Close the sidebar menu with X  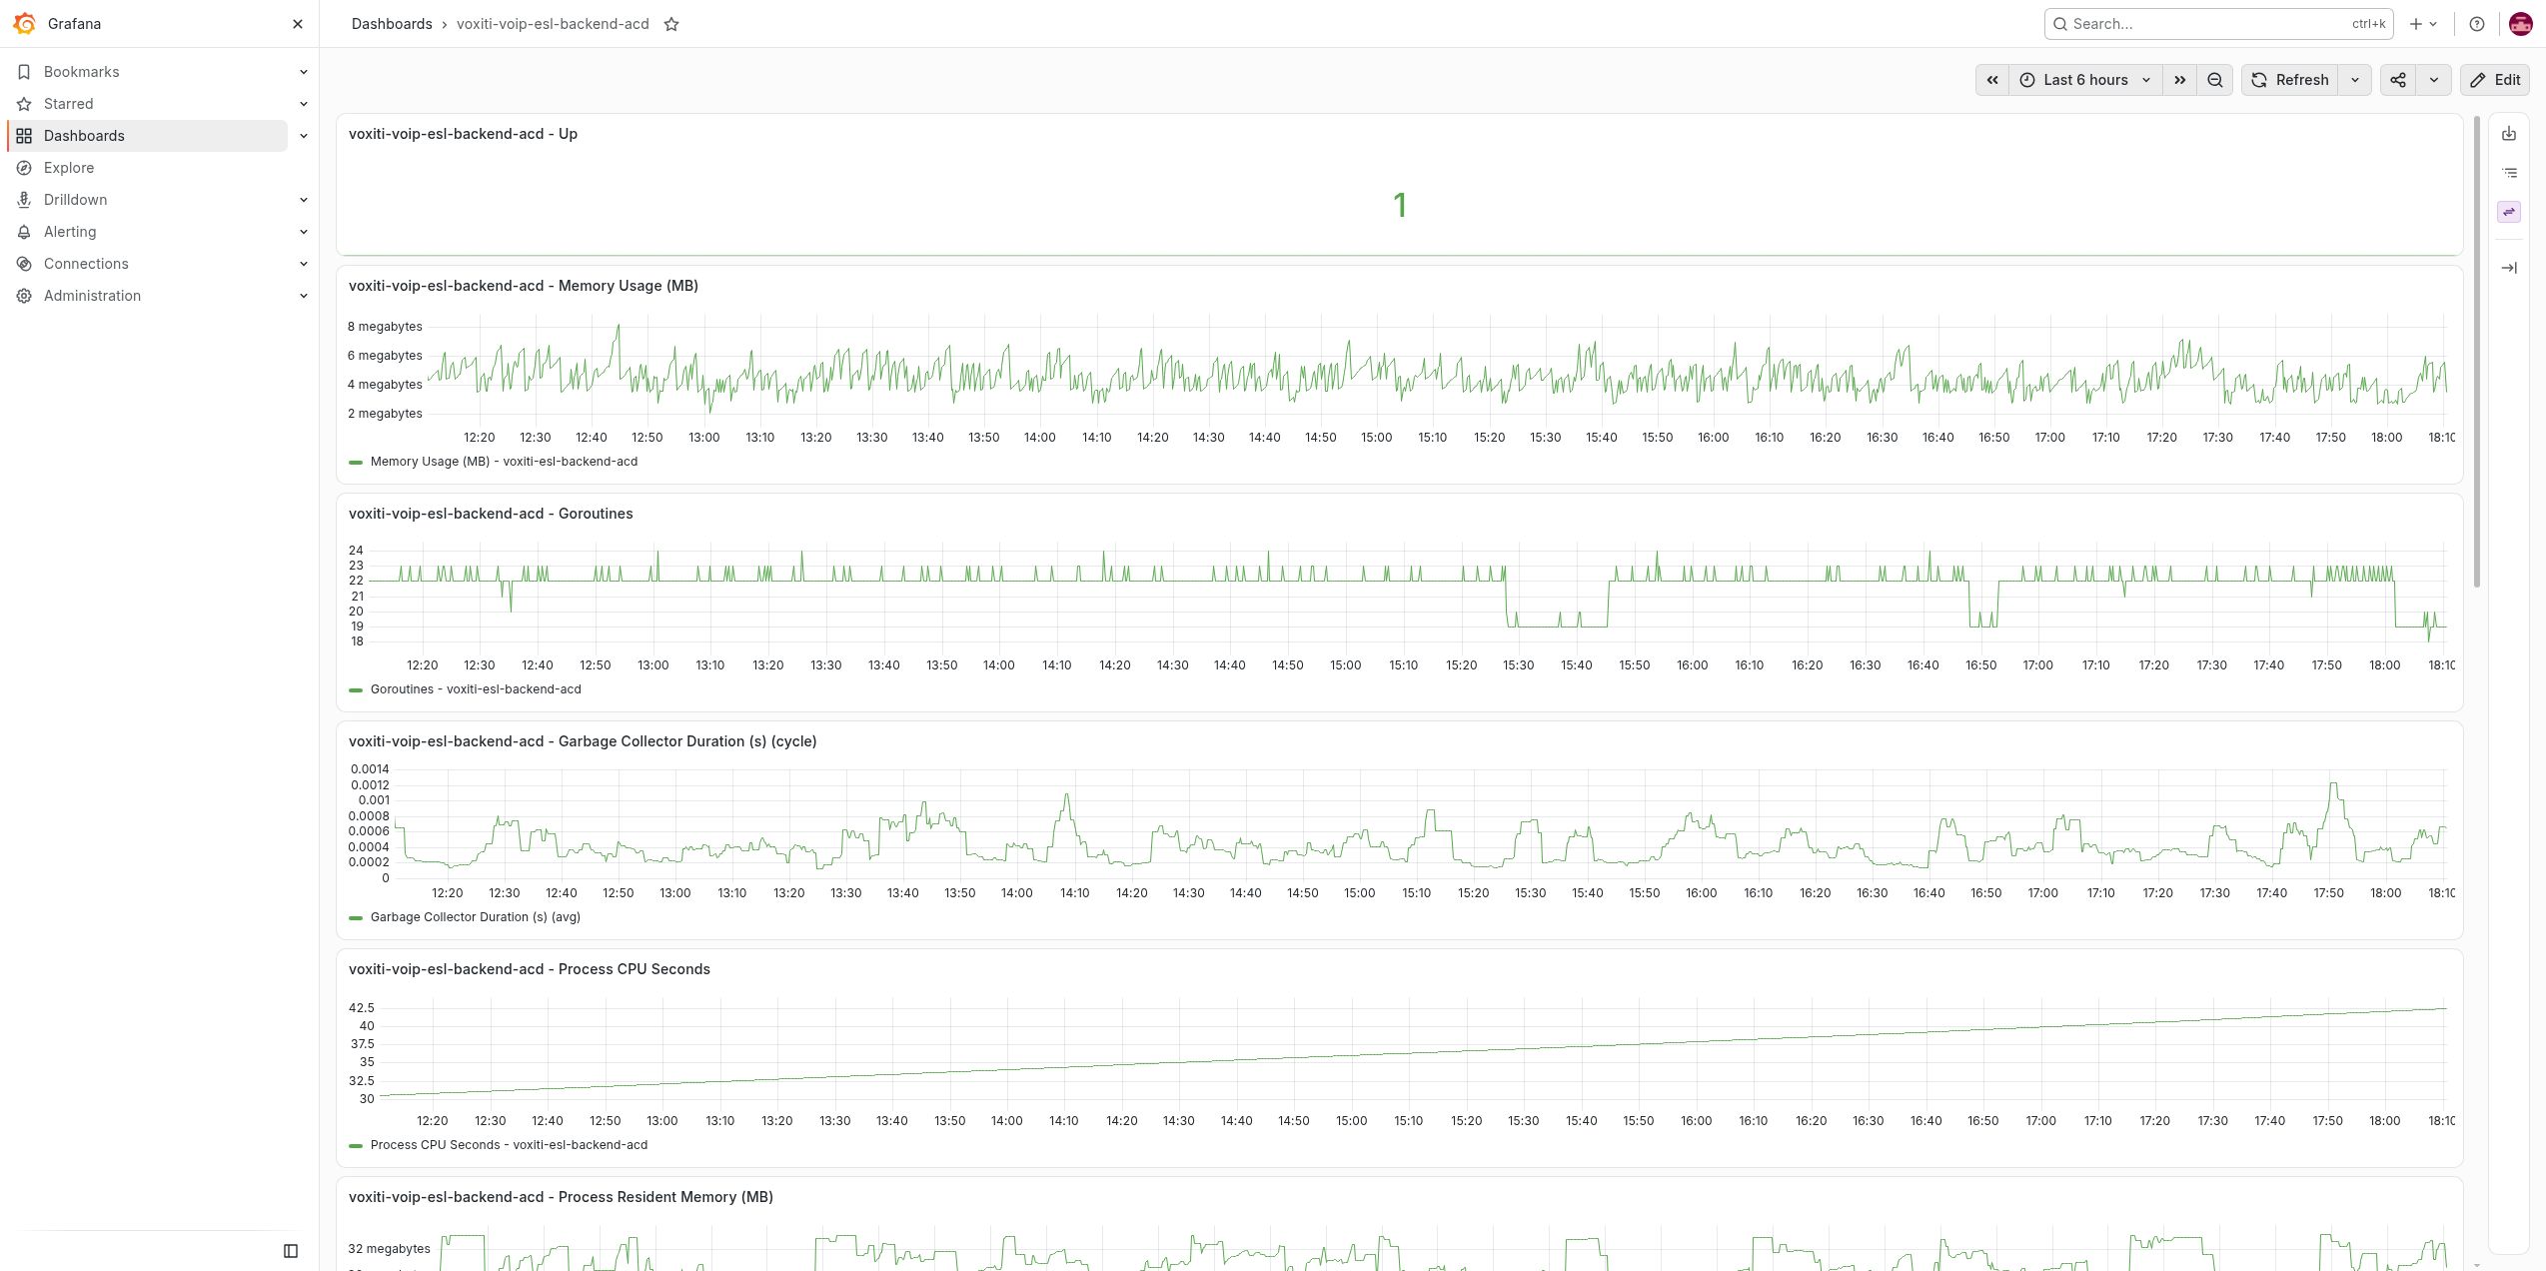[x=297, y=24]
